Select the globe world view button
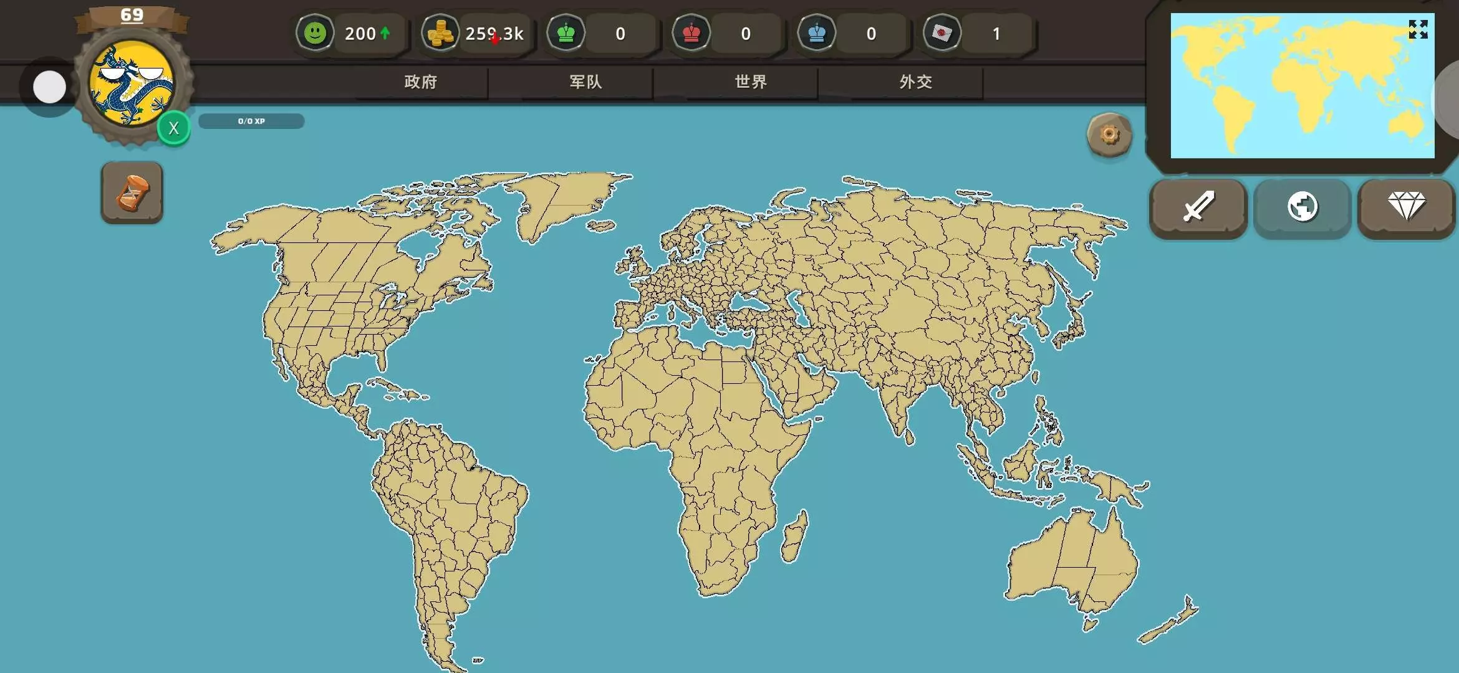The image size is (1459, 673). click(1302, 207)
